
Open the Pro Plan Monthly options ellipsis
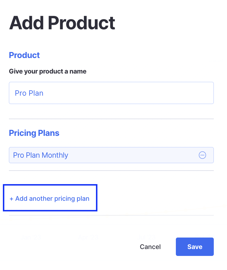point(203,155)
